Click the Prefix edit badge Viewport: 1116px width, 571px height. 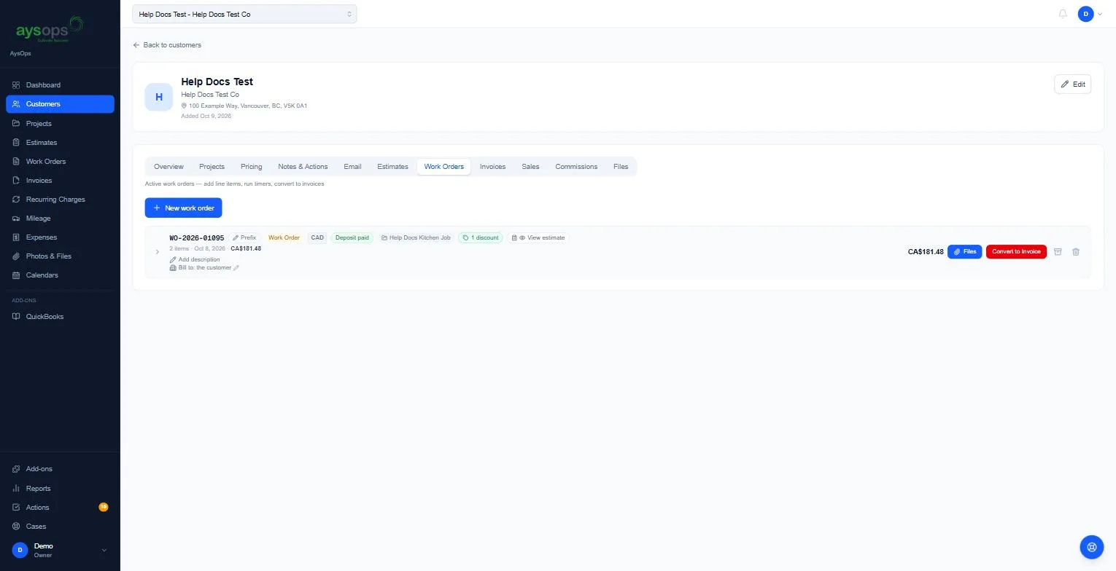pos(244,237)
